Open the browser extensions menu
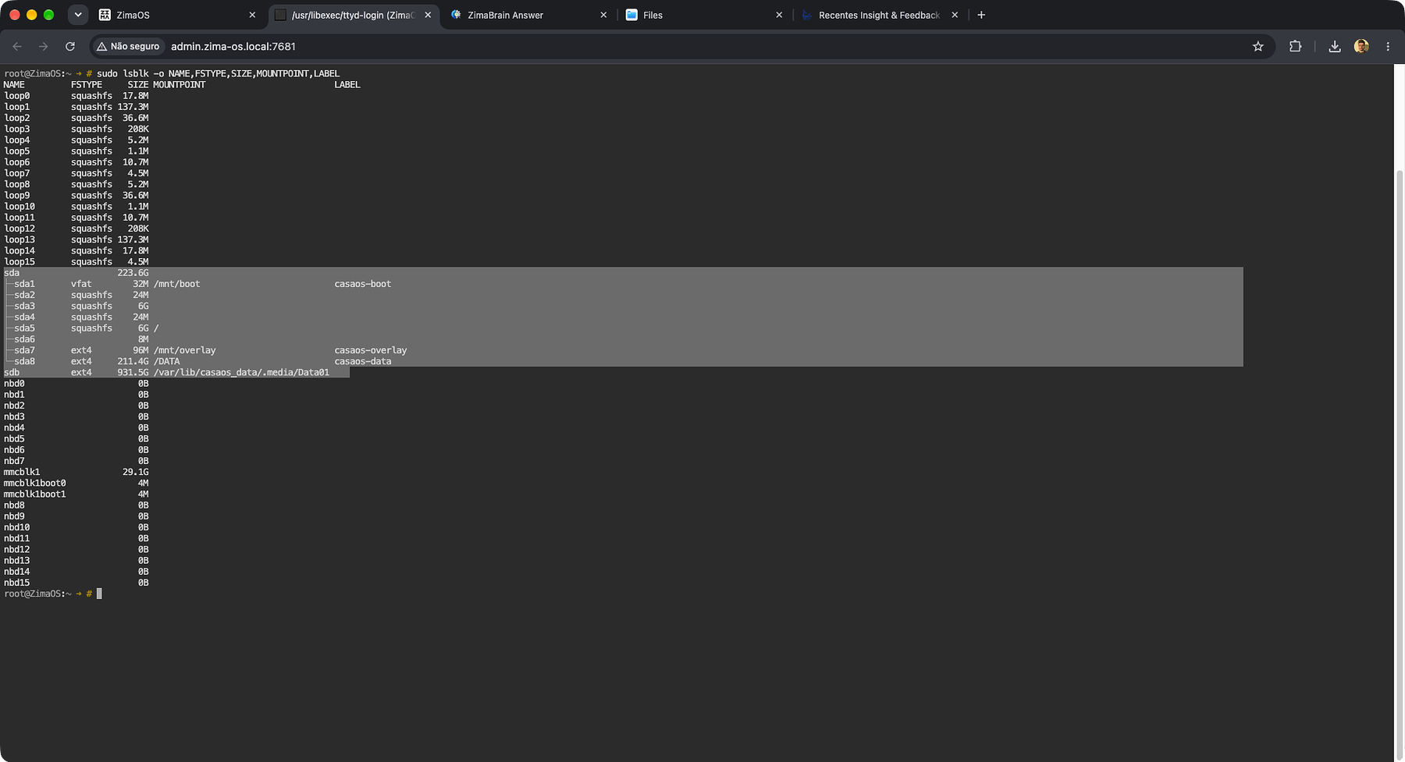Image resolution: width=1405 pixels, height=762 pixels. 1296,47
